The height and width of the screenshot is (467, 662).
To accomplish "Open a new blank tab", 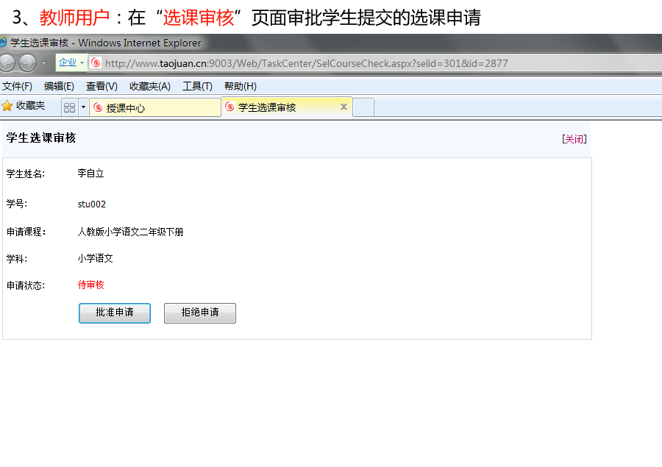I will [364, 107].
